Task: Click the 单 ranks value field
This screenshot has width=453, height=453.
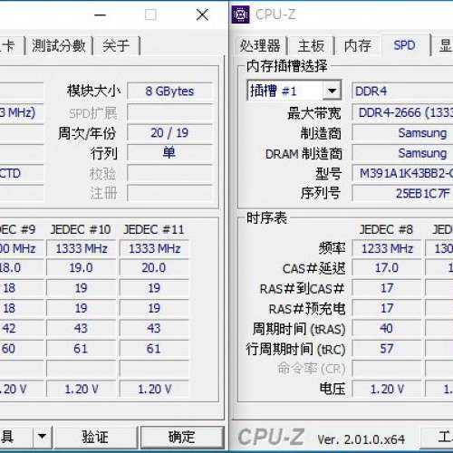Action: pos(169,152)
